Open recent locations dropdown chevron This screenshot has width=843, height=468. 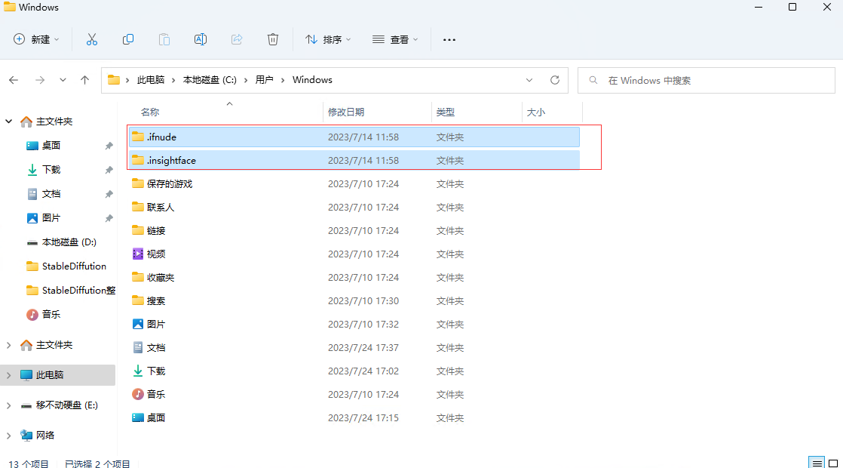pyautogui.click(x=63, y=80)
